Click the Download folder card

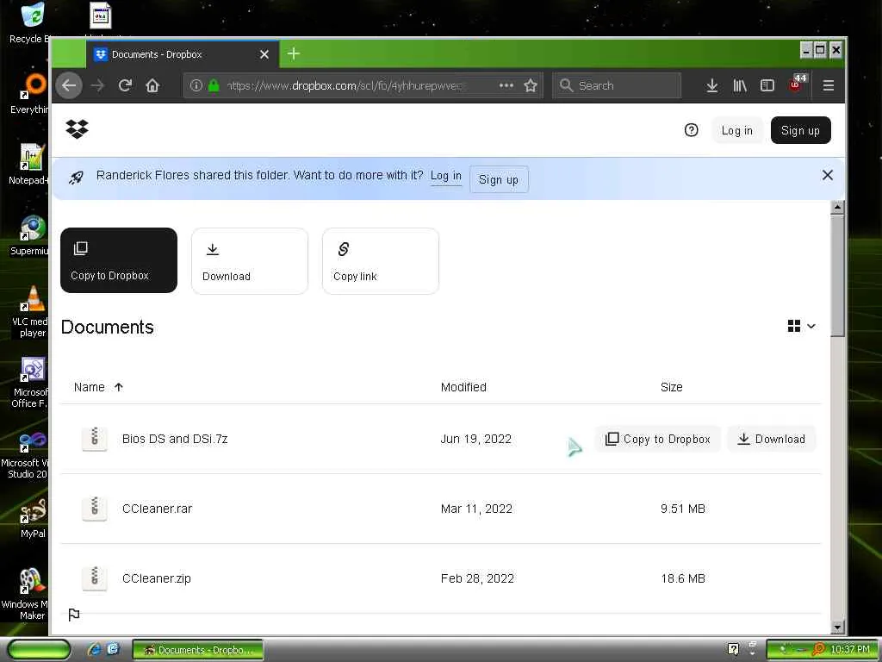[x=250, y=260]
